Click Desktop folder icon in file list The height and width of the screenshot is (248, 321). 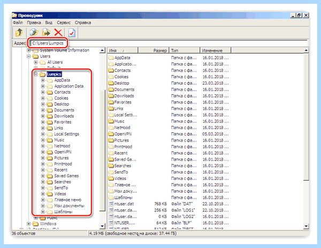click(111, 83)
